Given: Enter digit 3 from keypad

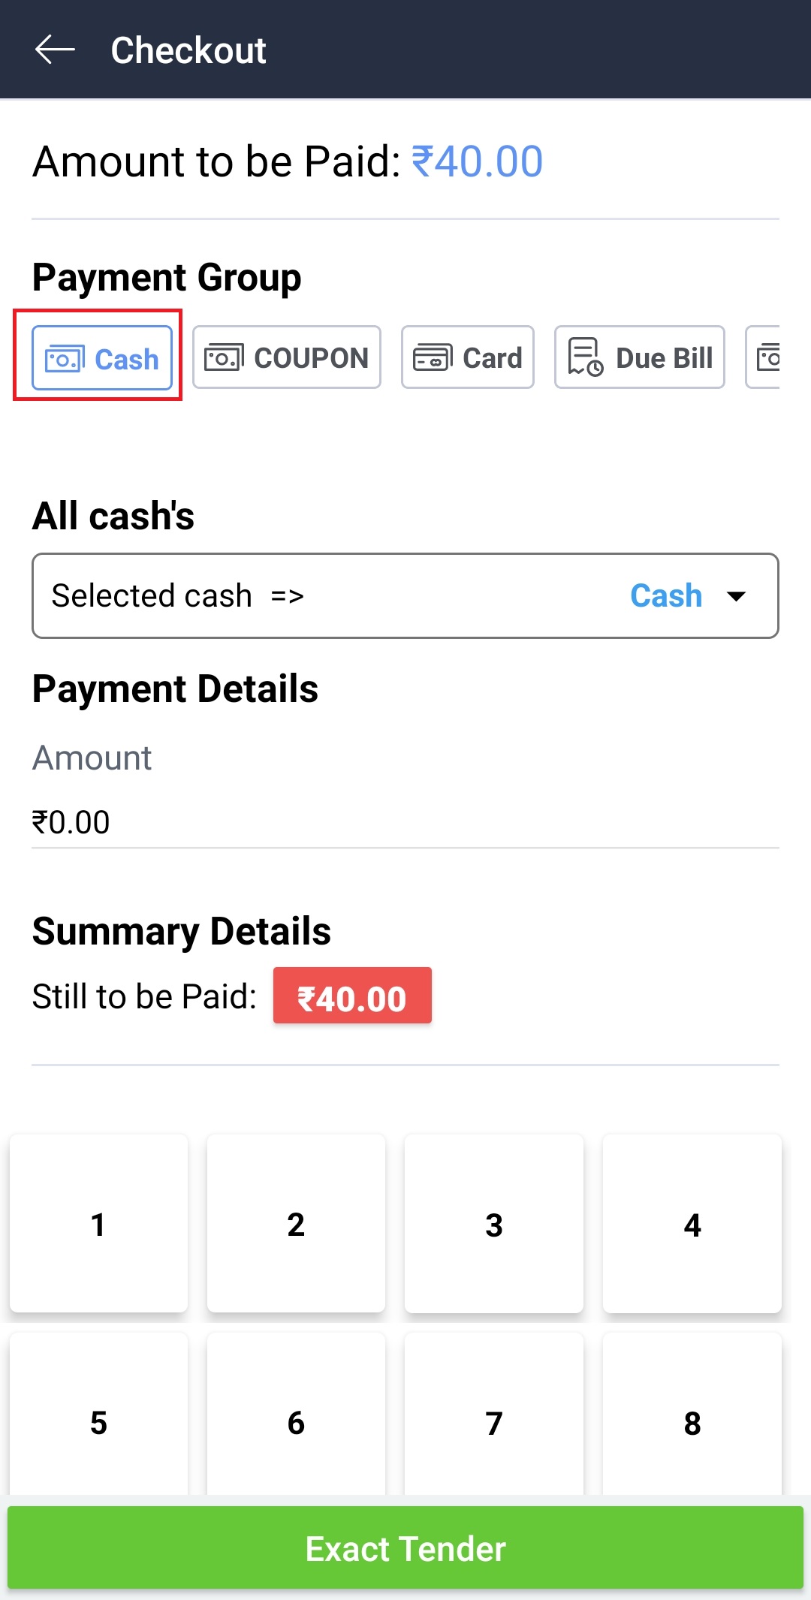Looking at the screenshot, I should pos(493,1224).
